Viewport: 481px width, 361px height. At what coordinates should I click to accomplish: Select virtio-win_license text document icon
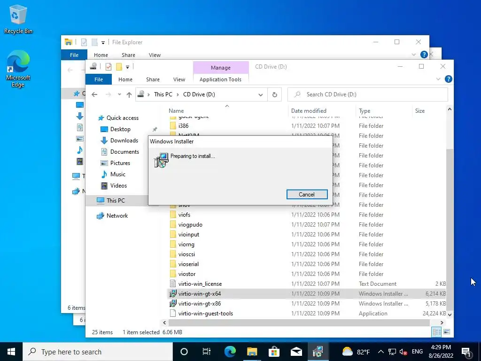173,283
